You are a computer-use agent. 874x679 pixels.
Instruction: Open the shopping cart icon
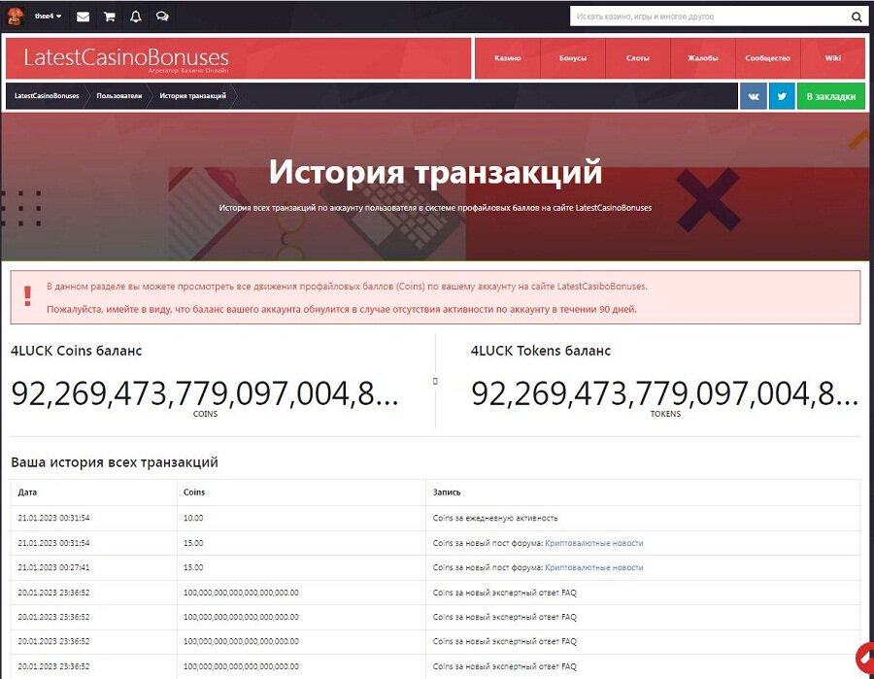click(109, 17)
